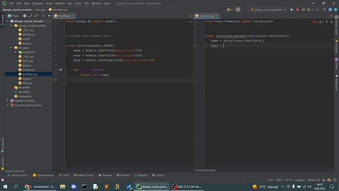Screen dimensions: 339x191
Task: Select views.py in project tree
Action: click(x=27, y=83)
